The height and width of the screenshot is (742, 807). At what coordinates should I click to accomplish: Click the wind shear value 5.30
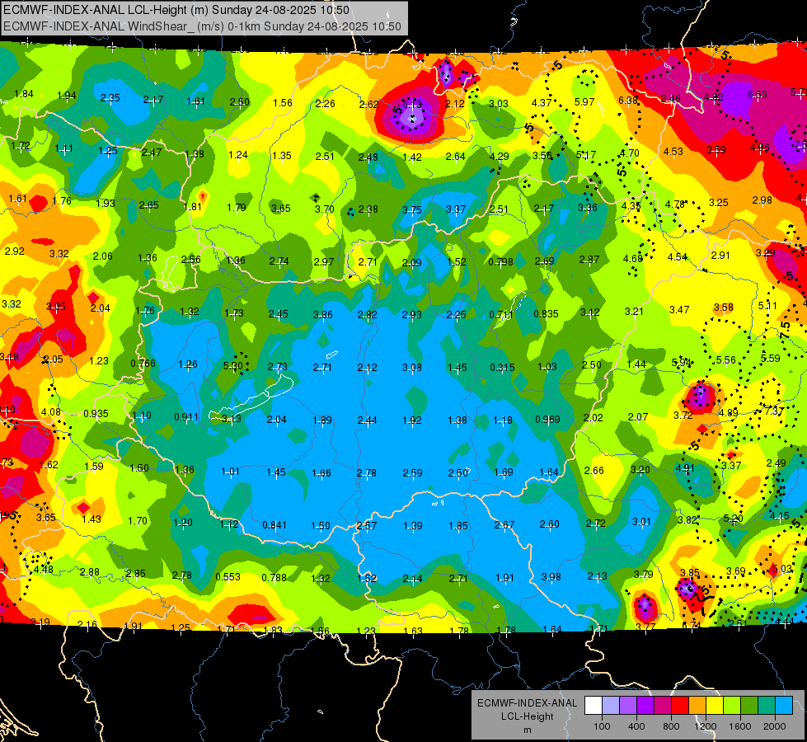point(232,365)
